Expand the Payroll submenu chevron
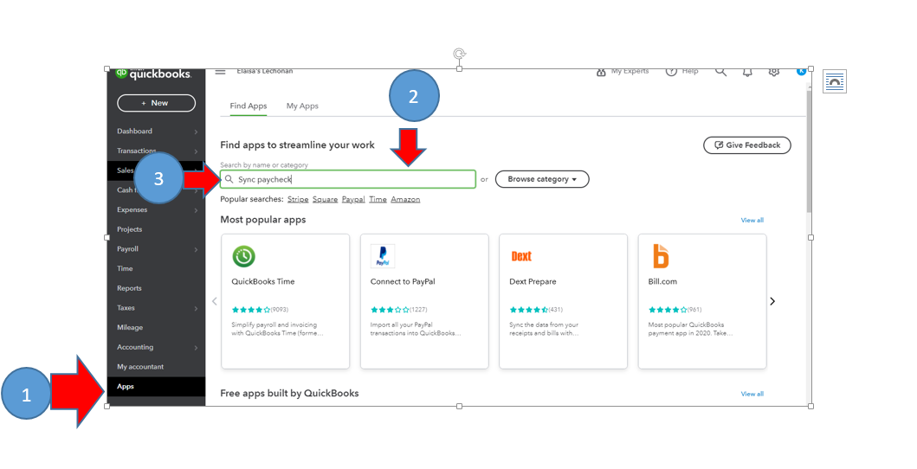Image resolution: width=917 pixels, height=469 pixels. [196, 249]
